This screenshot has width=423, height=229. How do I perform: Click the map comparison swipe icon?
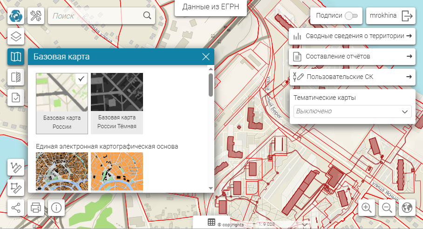(x=16, y=77)
